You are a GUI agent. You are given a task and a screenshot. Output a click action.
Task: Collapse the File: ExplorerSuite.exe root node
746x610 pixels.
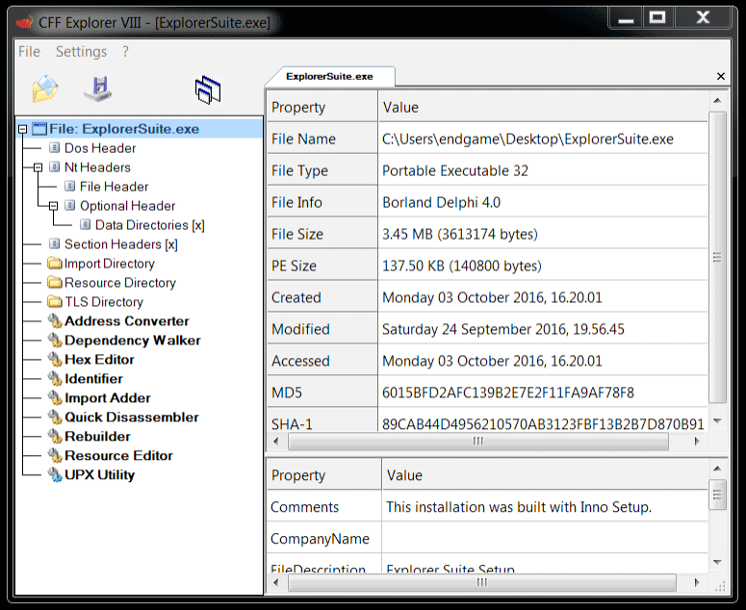click(x=23, y=129)
